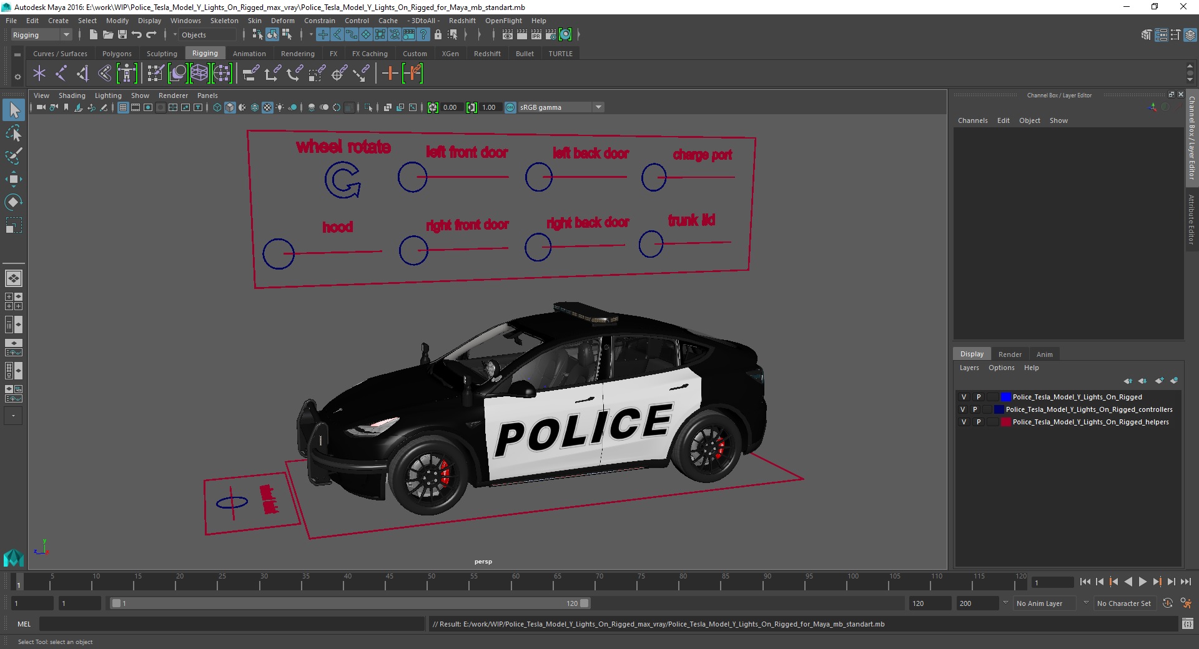1199x649 pixels.
Task: Click the Parent constraint shelf icon
Action: click(x=251, y=74)
